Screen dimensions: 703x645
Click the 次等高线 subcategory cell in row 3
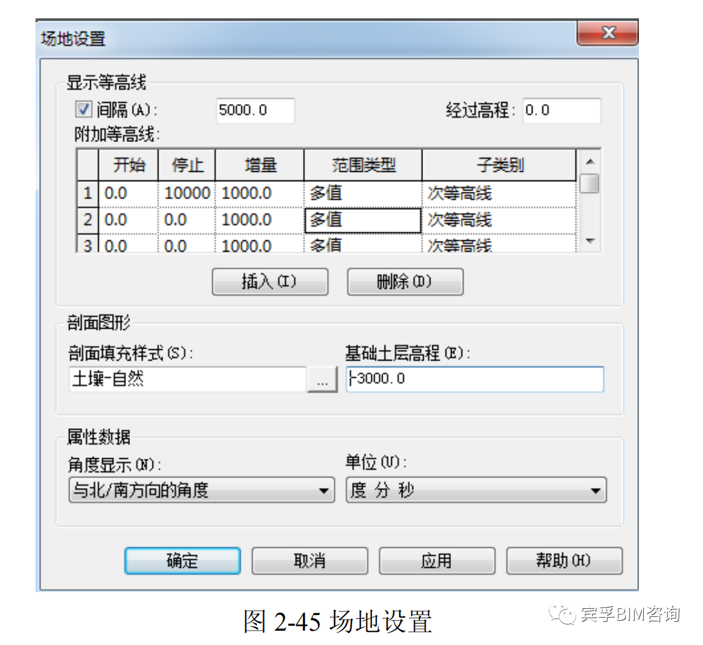pyautogui.click(x=499, y=244)
